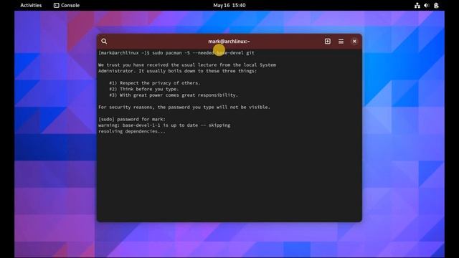Close the Console terminal window
459x258 pixels.
(x=354, y=42)
